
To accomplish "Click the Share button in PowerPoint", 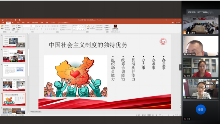I will [x=178, y=23].
